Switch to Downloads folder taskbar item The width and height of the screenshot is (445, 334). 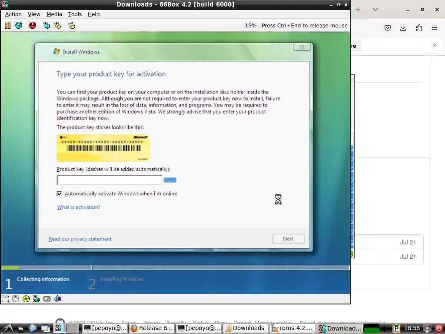246,328
